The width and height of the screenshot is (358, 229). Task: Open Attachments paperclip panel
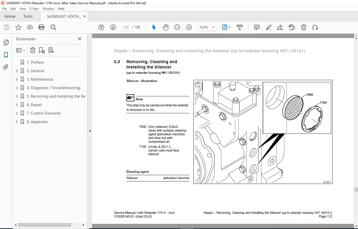(6, 67)
